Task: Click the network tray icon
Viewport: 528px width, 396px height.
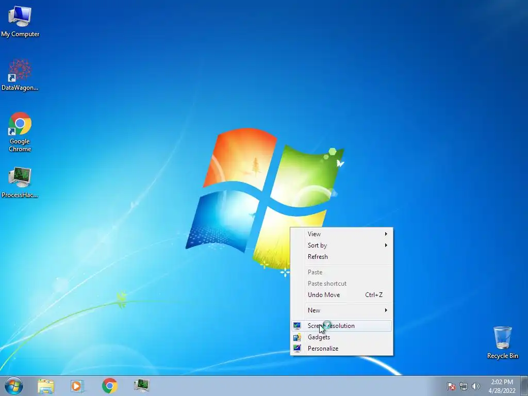Action: tap(464, 386)
